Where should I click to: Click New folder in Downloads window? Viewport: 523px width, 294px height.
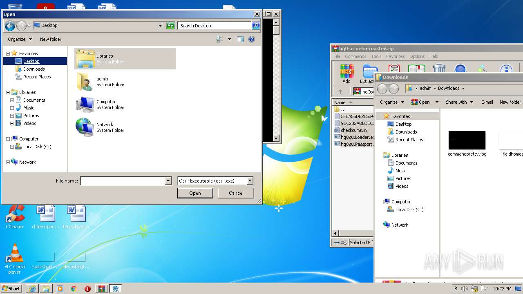click(510, 102)
